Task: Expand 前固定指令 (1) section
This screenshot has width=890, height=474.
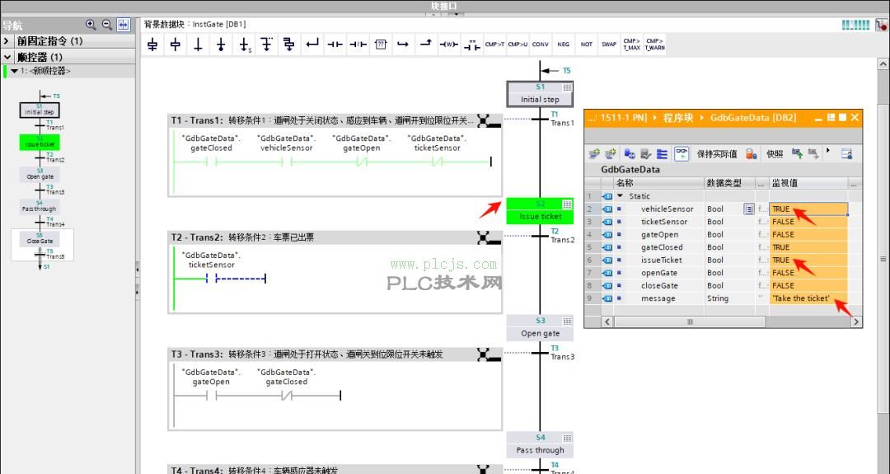Action: click(7, 41)
